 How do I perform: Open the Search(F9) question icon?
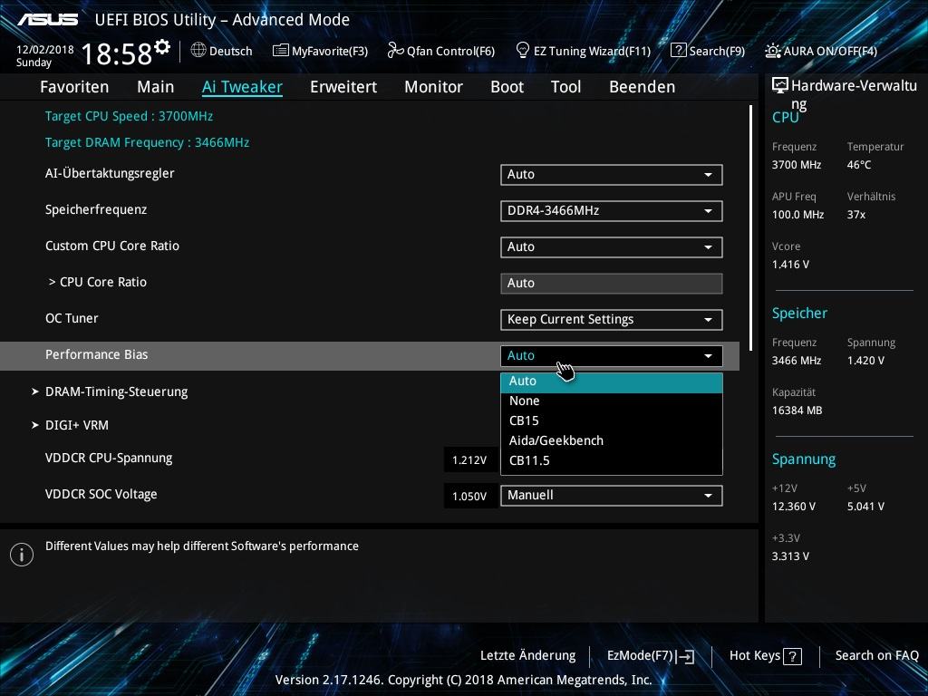678,51
